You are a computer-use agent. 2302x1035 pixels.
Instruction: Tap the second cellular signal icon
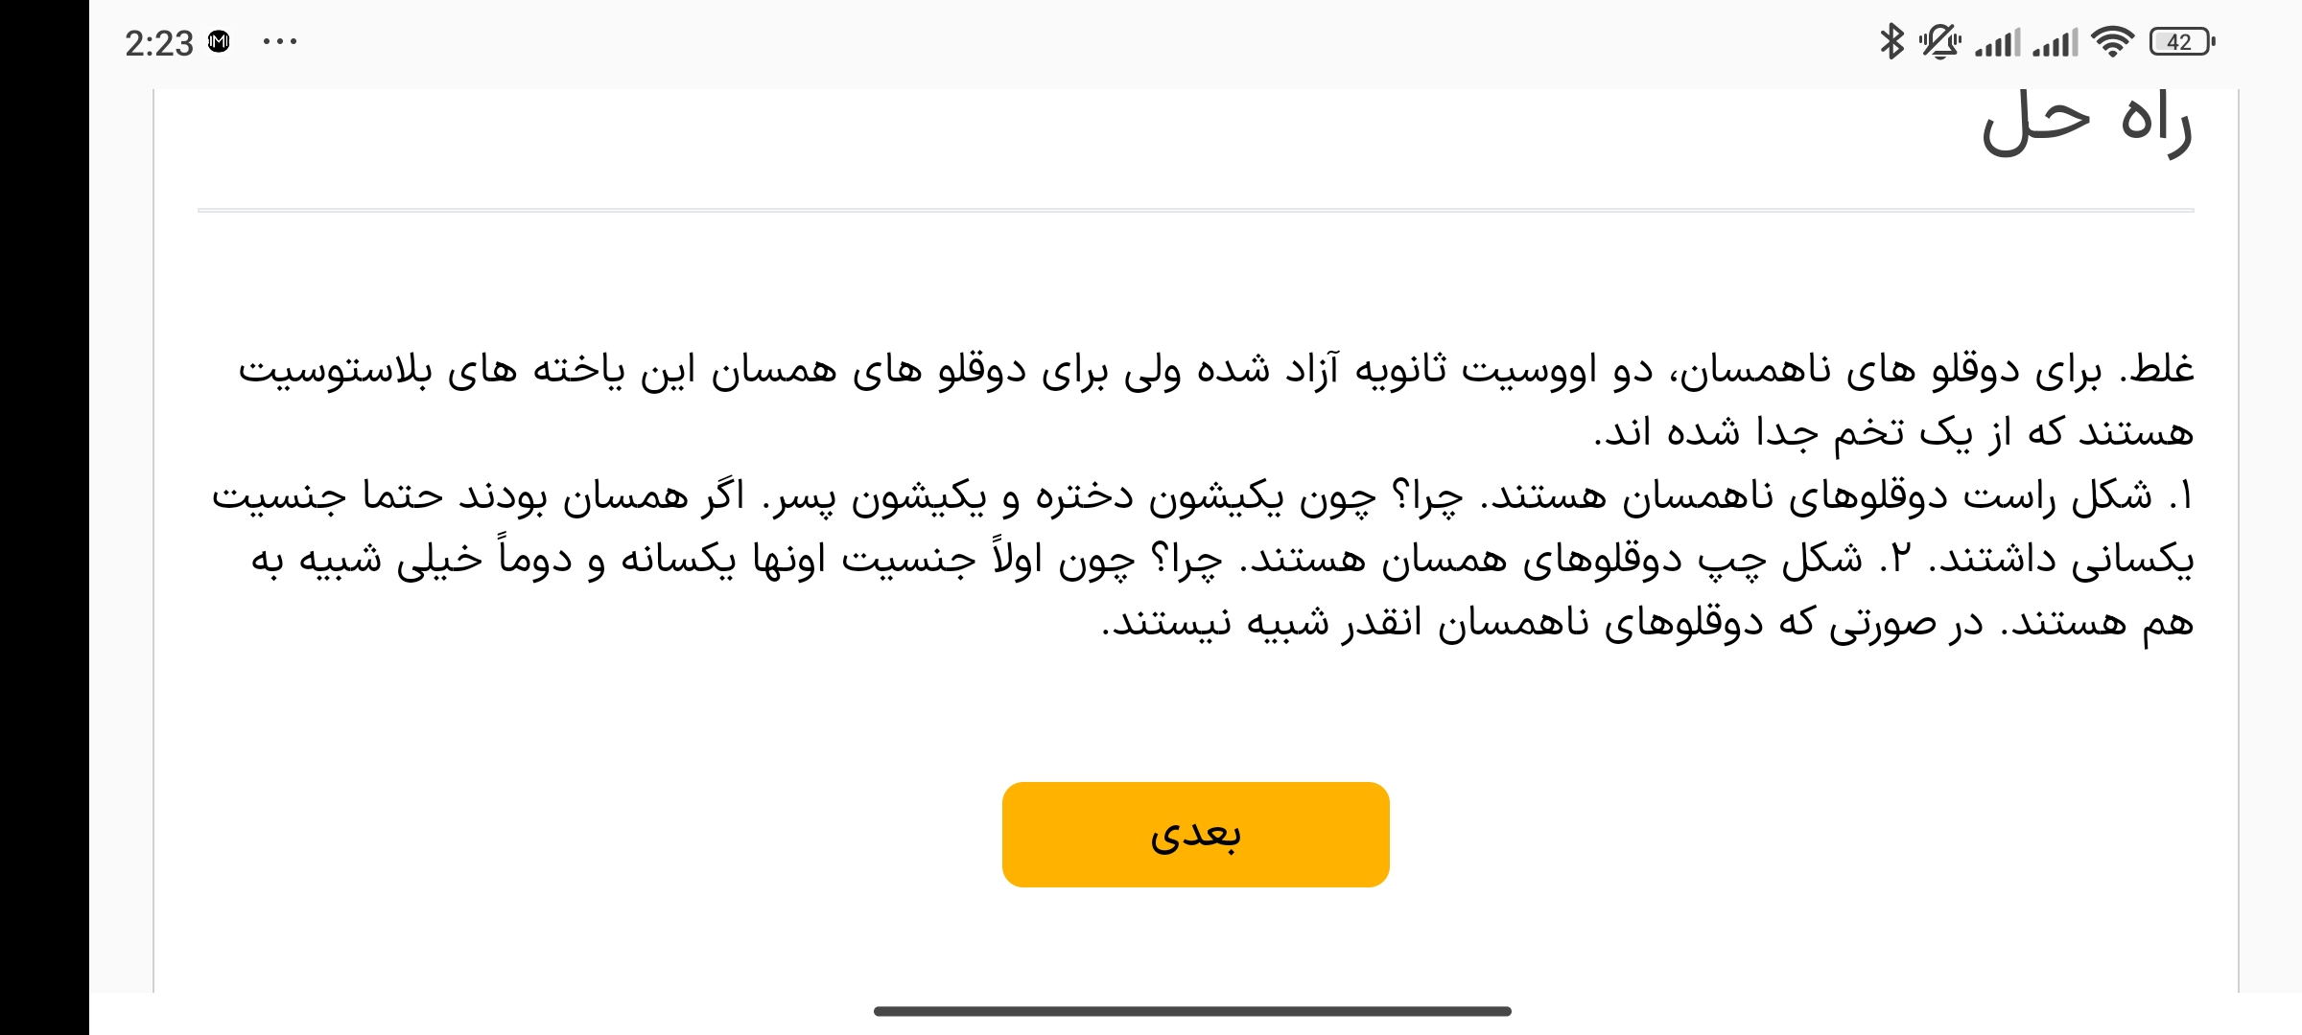(2055, 43)
